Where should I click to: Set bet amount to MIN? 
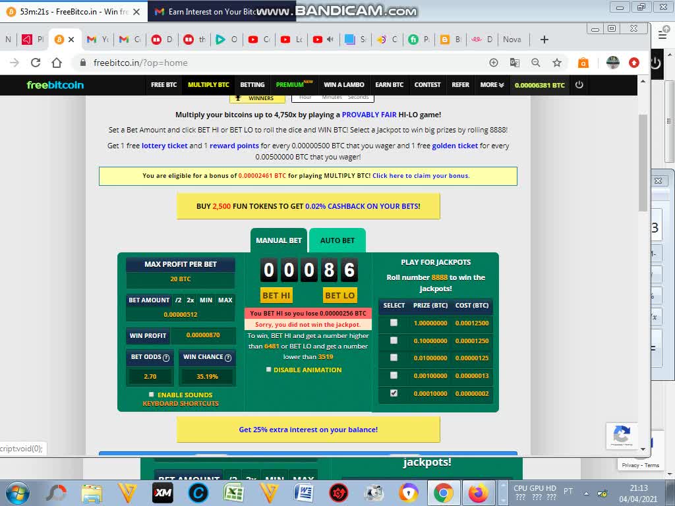pyautogui.click(x=206, y=300)
